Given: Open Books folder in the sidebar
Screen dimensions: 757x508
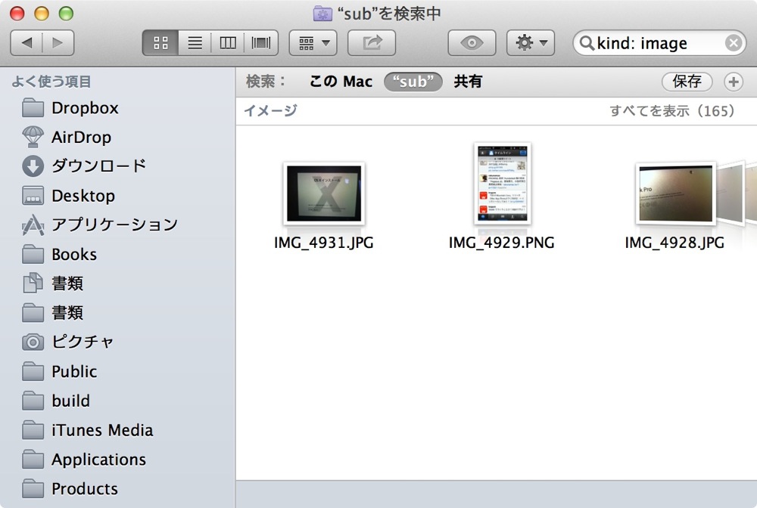Looking at the screenshot, I should click(x=118, y=254).
